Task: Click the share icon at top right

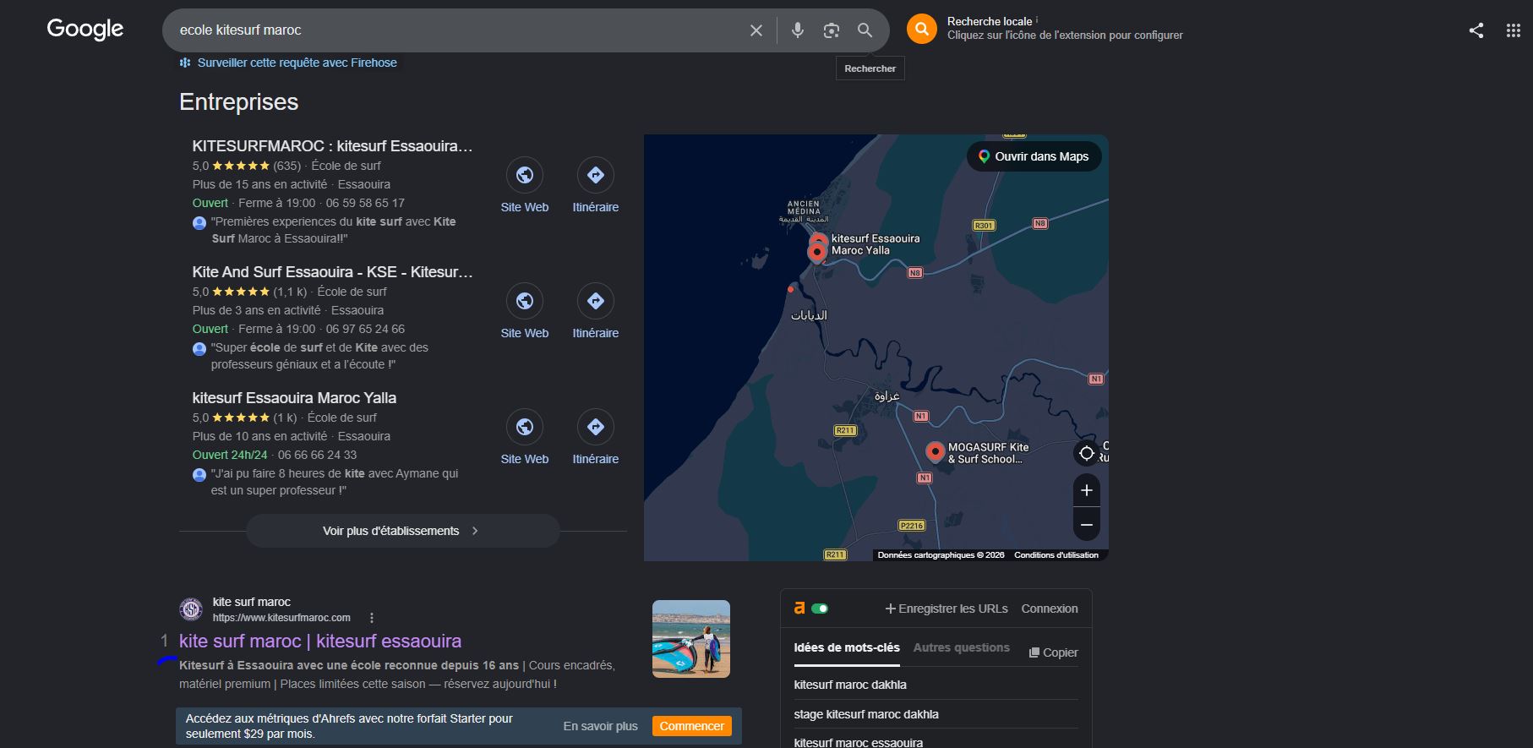Action: click(1476, 30)
